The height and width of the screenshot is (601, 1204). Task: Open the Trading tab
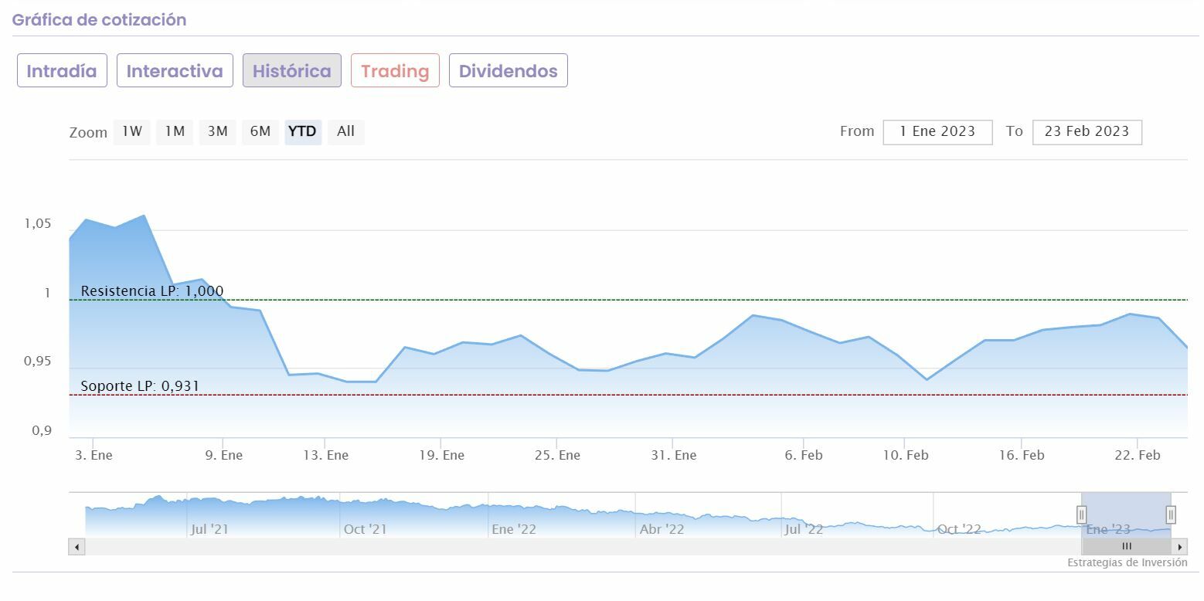395,71
